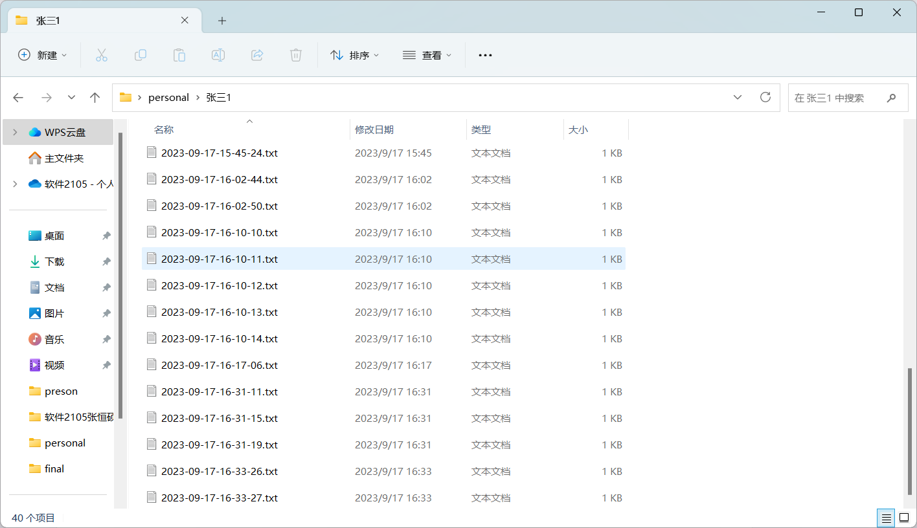Screen dimensions: 917x528
Task: Open the personal folder in sidebar
Action: tap(58, 443)
